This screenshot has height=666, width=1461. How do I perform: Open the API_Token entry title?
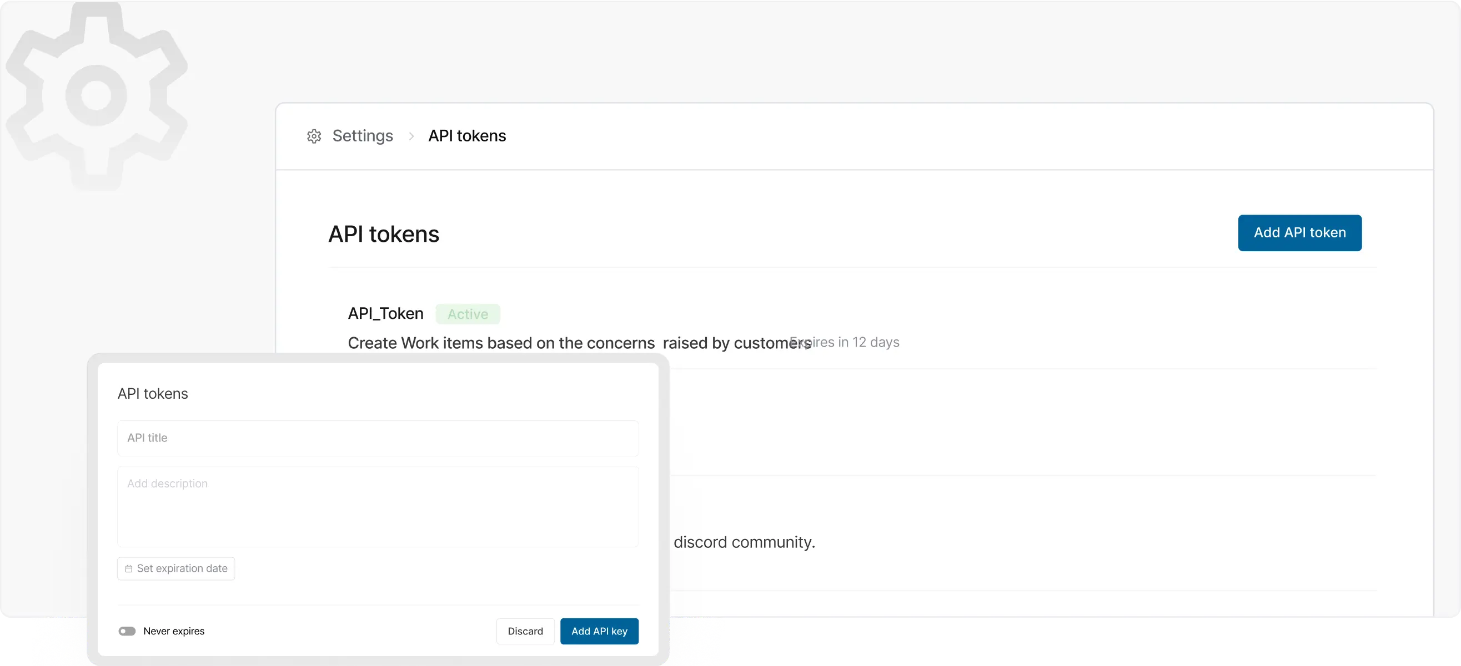pyautogui.click(x=386, y=313)
